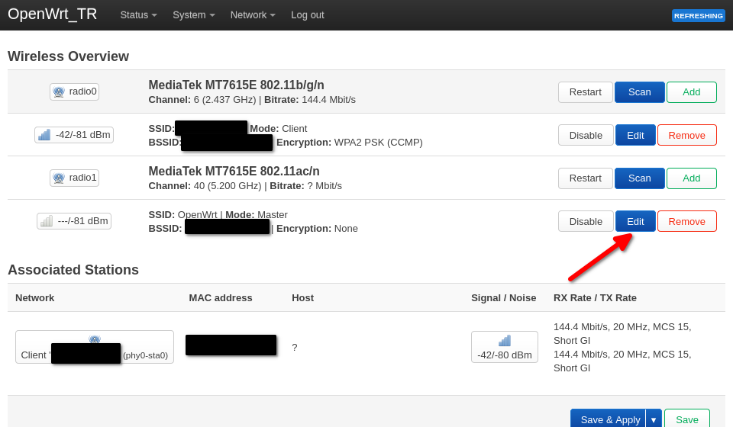
Task: Click the MAC address column header
Action: [220, 297]
